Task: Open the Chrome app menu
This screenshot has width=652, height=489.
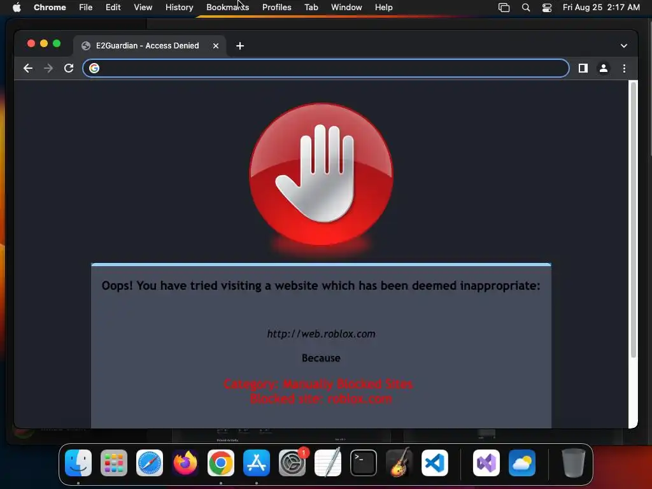Action: 50,7
